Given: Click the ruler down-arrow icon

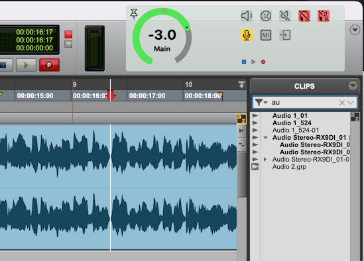Looking at the screenshot, I should (241, 85).
